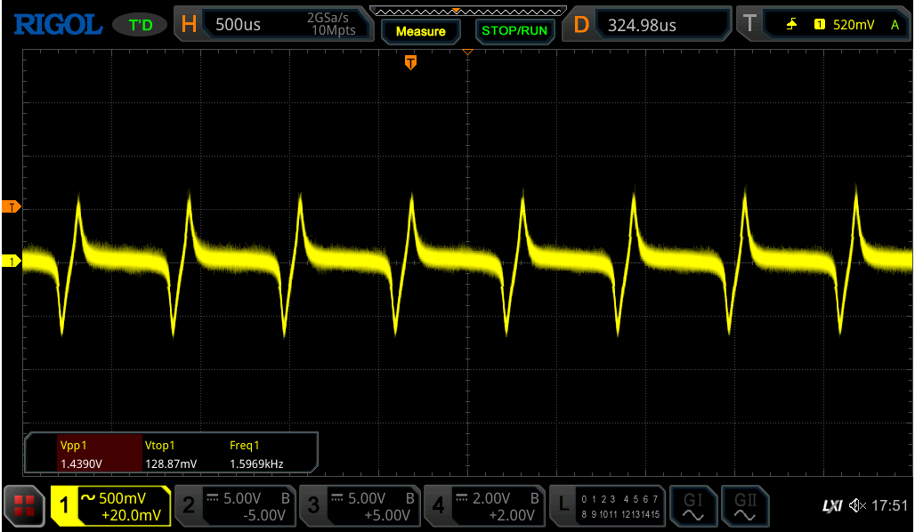The height and width of the screenshot is (532, 915).
Task: Click the orange trigger level marker on left edge
Action: pyautogui.click(x=12, y=206)
